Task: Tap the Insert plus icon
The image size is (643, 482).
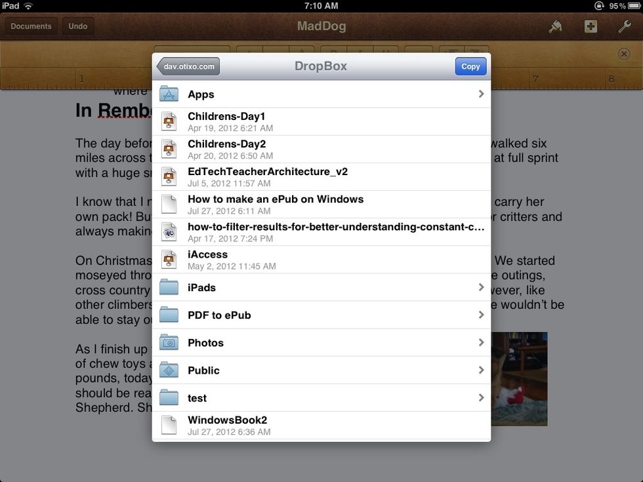Action: click(591, 26)
